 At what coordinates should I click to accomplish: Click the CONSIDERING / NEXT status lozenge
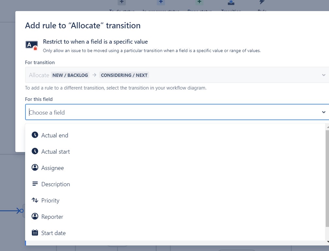pyautogui.click(x=124, y=75)
